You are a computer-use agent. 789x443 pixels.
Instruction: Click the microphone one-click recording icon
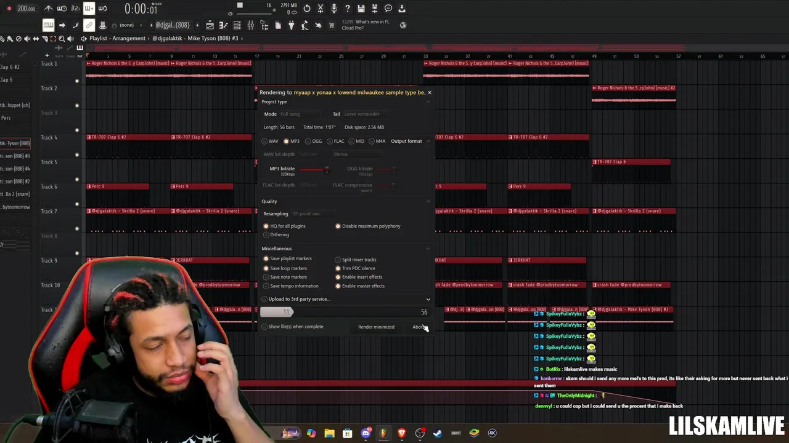click(x=334, y=9)
